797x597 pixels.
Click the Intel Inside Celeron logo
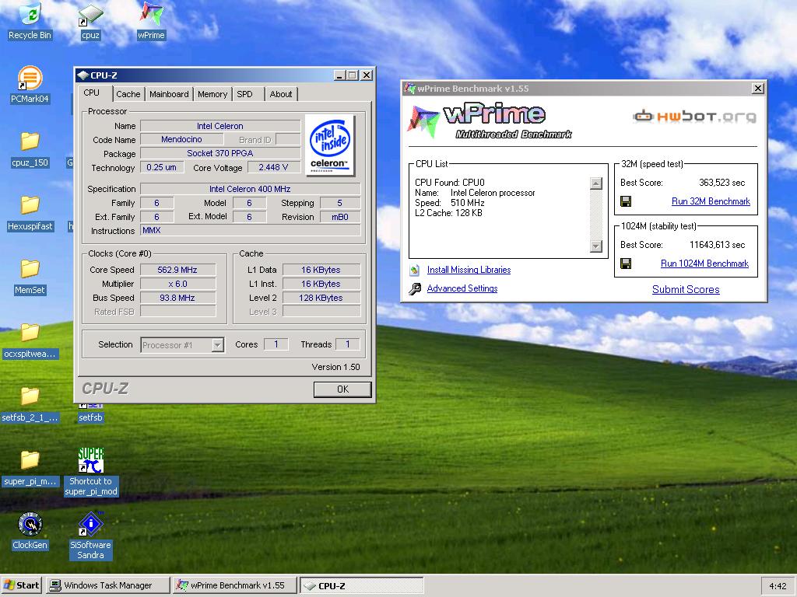(x=329, y=145)
